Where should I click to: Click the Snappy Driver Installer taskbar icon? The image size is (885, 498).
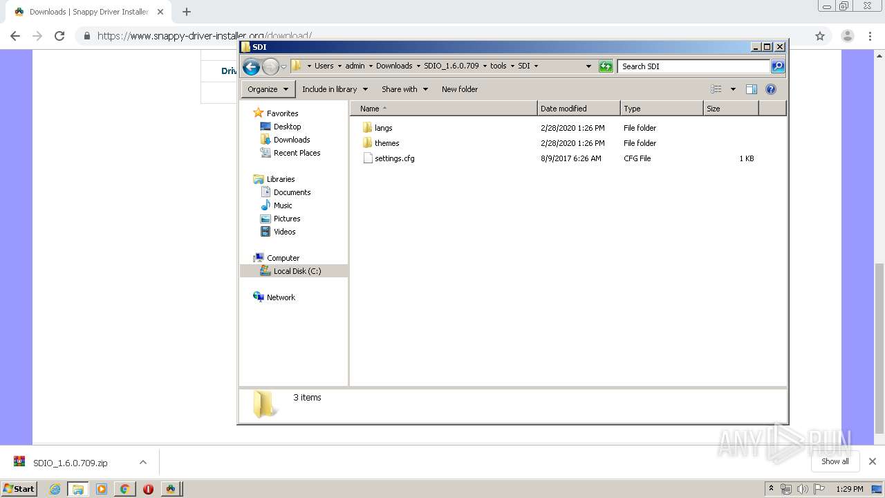[x=171, y=489]
